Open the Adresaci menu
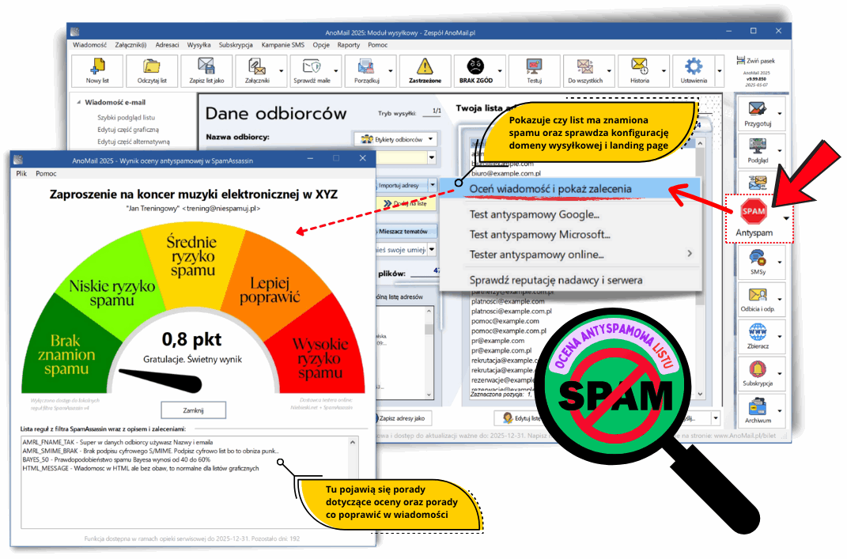The width and height of the screenshot is (847, 559). (168, 45)
